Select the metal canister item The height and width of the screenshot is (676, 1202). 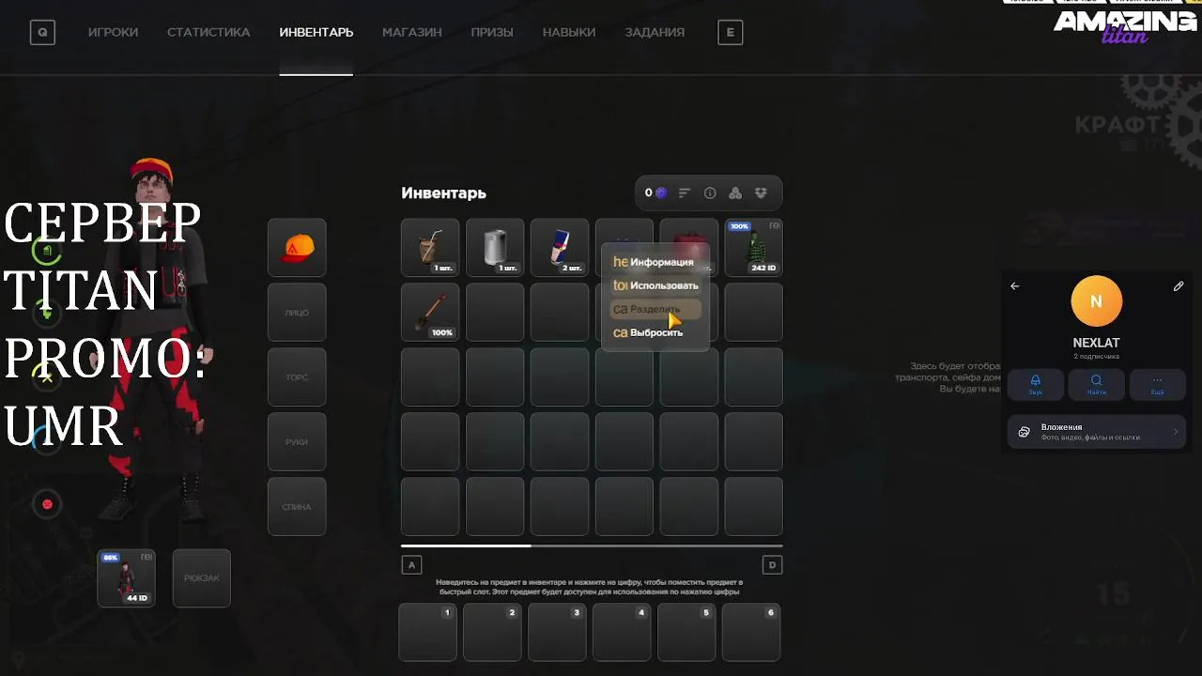coord(495,248)
